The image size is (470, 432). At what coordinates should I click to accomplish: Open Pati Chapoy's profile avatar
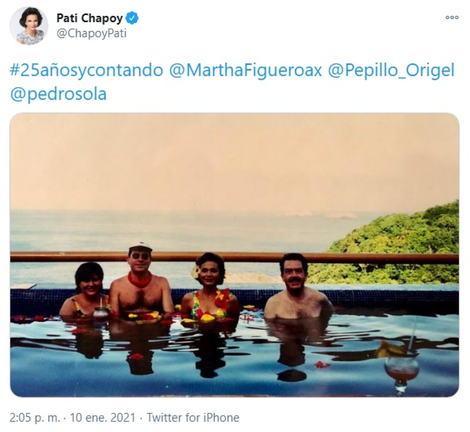pos(29,26)
